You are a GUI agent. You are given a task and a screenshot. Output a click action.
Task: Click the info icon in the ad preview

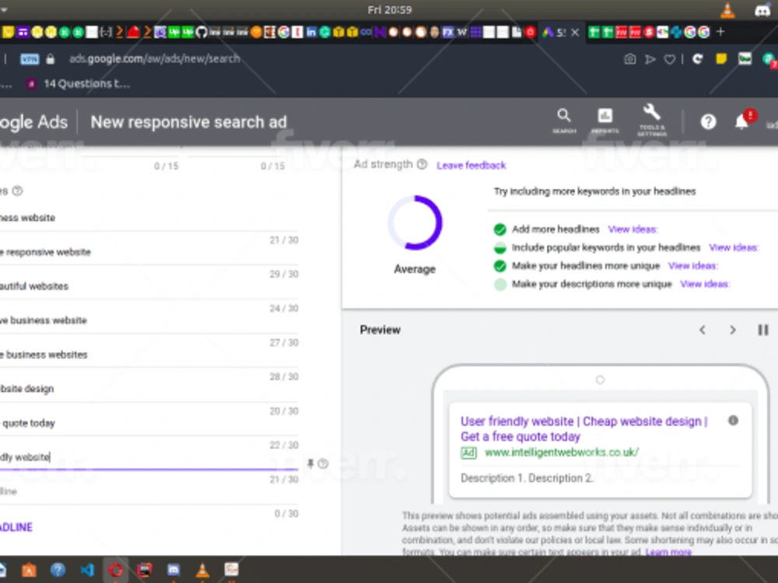tap(733, 421)
